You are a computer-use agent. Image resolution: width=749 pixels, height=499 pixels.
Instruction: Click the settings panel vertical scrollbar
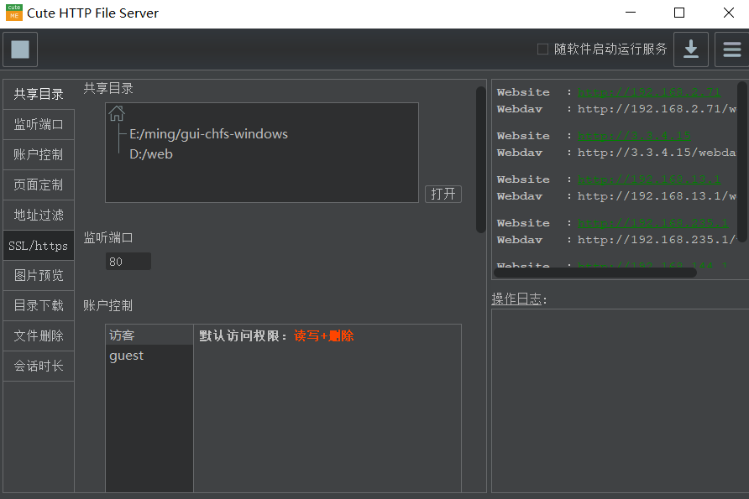[480, 160]
